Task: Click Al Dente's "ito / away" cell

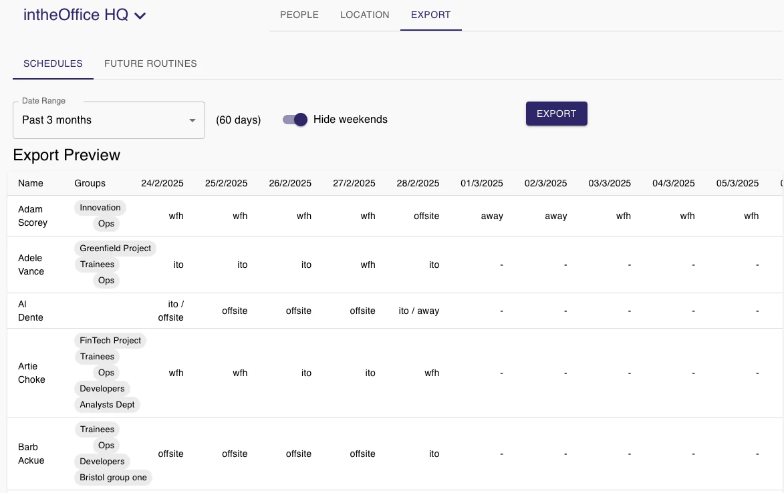Action: pyautogui.click(x=419, y=311)
